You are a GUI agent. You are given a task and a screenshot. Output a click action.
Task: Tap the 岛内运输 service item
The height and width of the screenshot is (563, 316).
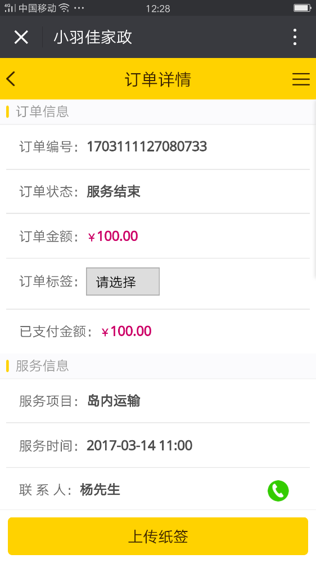coord(114,401)
